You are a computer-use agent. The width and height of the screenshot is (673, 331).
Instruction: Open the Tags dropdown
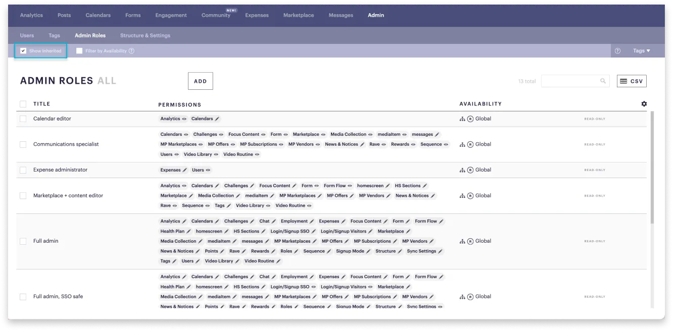(x=642, y=51)
